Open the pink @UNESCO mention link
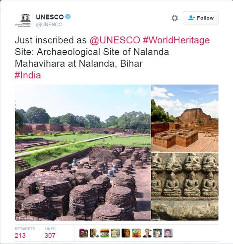The height and width of the screenshot is (244, 233). (115, 40)
